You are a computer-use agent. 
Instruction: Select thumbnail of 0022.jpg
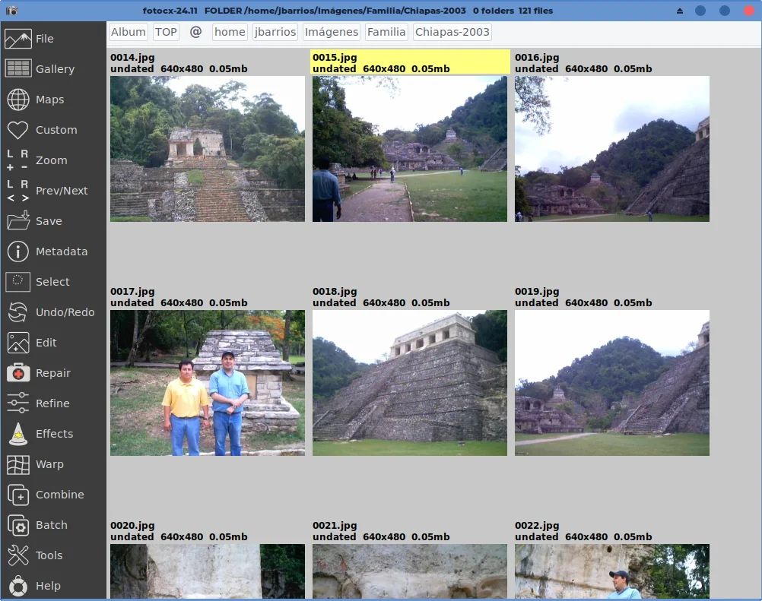612,571
